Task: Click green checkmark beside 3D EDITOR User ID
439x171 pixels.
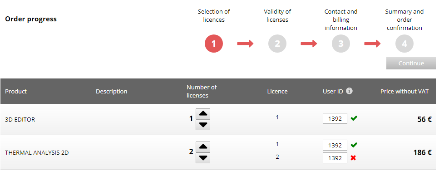Action: [x=354, y=118]
